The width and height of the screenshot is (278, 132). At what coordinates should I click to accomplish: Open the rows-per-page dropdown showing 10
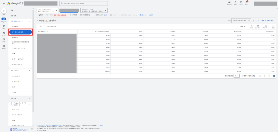237,76
